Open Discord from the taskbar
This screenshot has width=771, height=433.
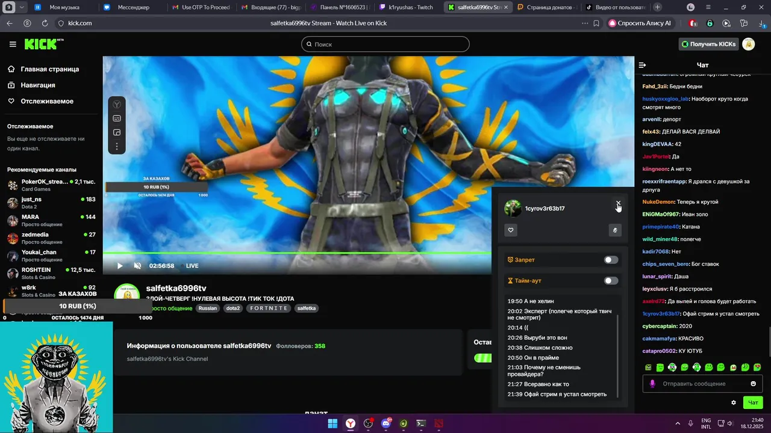(x=386, y=423)
